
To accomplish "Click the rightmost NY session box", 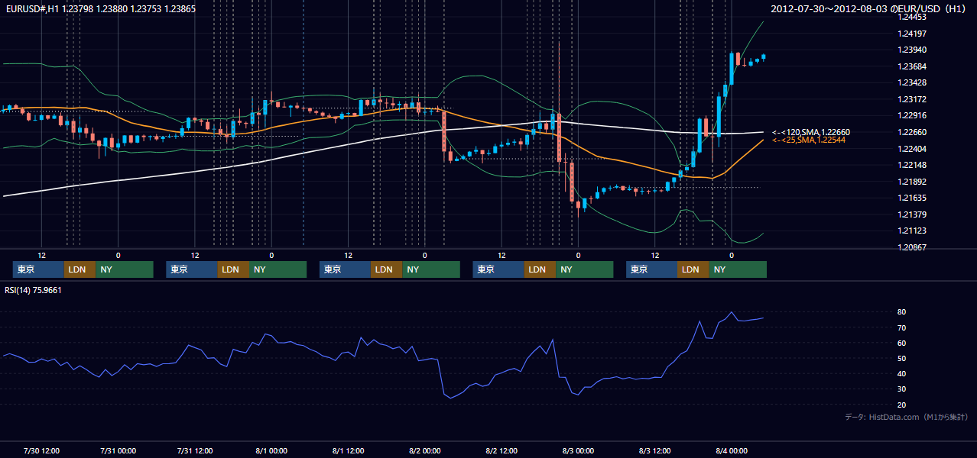I will (738, 269).
